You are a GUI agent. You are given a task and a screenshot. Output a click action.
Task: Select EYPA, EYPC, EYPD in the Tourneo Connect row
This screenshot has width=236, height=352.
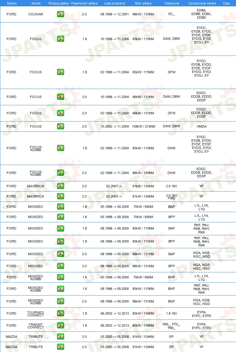click(201, 314)
